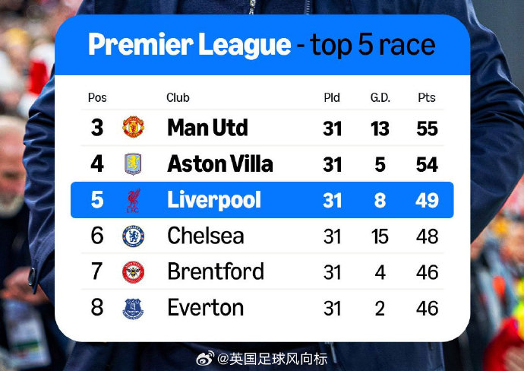
Task: Click the G.D. column header
Action: click(x=380, y=97)
